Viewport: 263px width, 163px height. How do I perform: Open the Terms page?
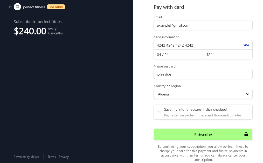coord(52,157)
